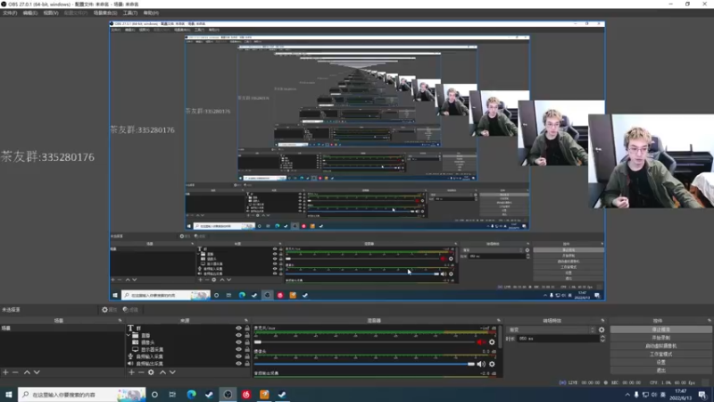Pop out the Controls dock icon
Viewport: 714px width, 402px height.
pos(710,321)
